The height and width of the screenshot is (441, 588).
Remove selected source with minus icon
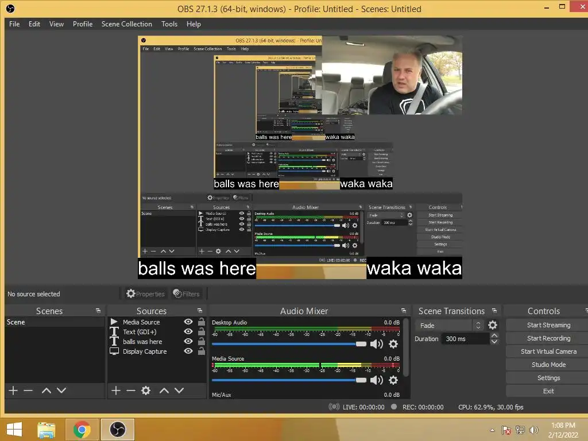coord(131,390)
